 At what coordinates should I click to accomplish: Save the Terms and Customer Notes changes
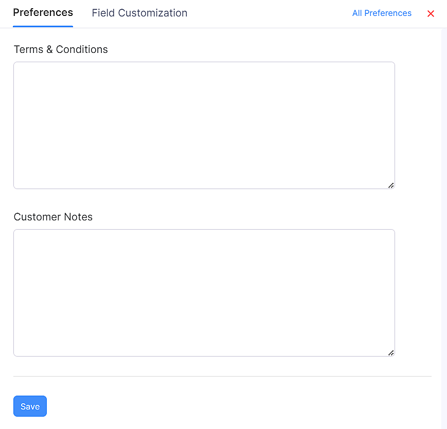30,406
